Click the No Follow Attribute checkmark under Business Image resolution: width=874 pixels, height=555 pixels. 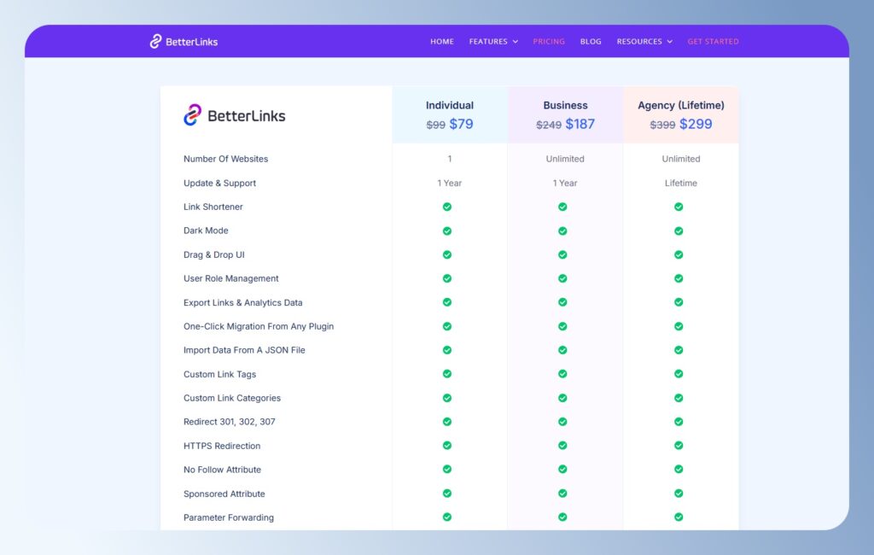pyautogui.click(x=562, y=469)
